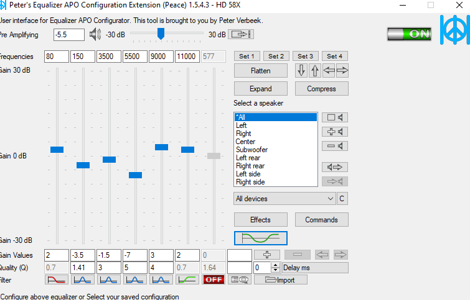Shift sliders left with left arrow
Viewport: 470px width, 300px height.
[x=329, y=71]
